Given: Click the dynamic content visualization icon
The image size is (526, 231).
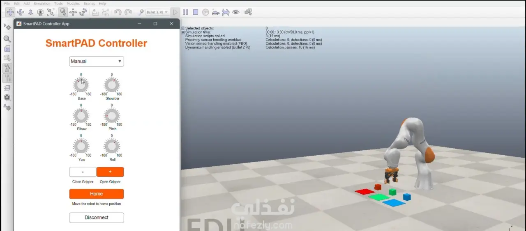Looking at the screenshot, I should click(x=141, y=12).
